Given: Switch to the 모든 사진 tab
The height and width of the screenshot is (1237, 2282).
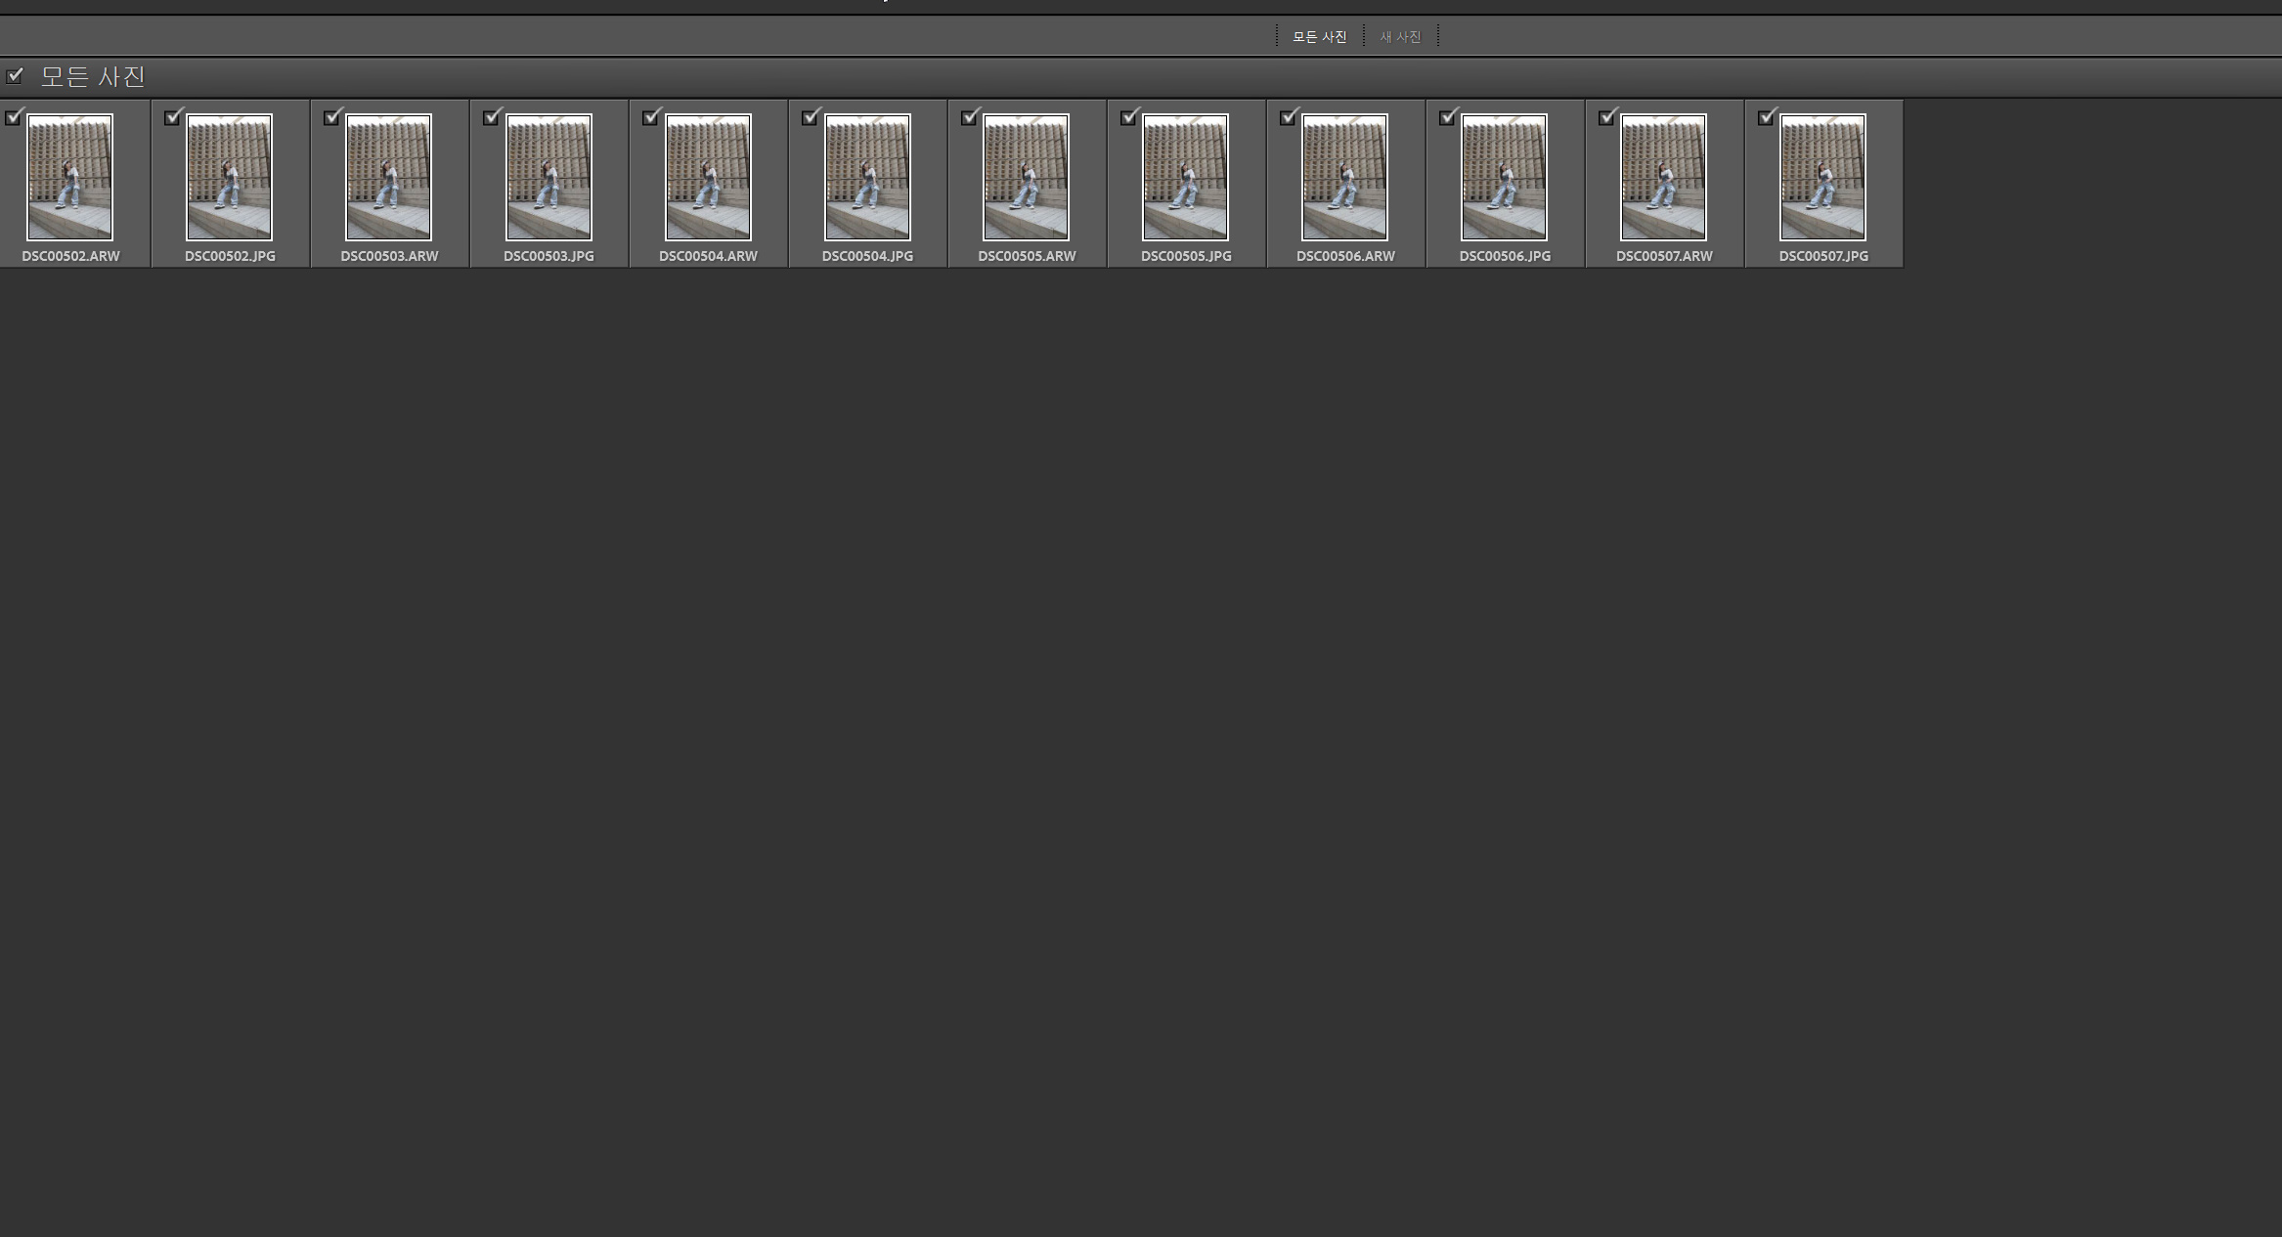Looking at the screenshot, I should coord(1319,37).
